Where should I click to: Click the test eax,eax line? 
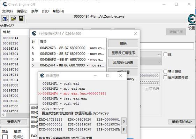(x=65, y=99)
